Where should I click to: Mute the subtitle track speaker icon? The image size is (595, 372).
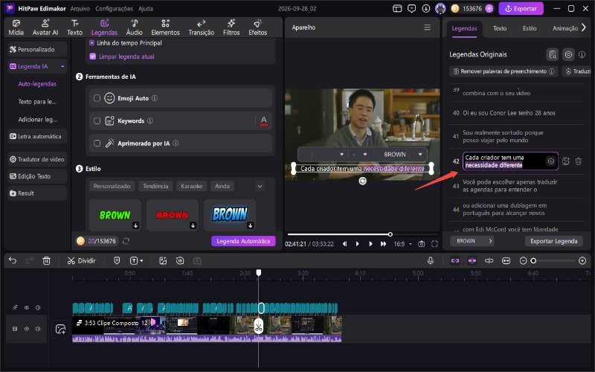pyautogui.click(x=38, y=307)
